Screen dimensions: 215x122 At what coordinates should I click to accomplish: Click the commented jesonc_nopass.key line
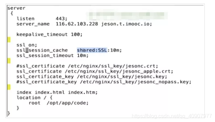click(104, 82)
